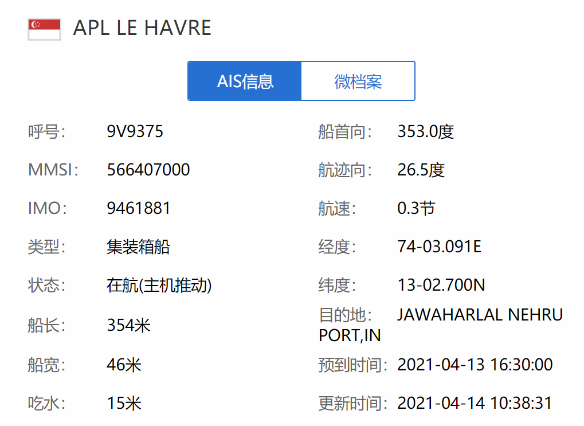Select ETA 2021-04-13 16:30:00

(475, 365)
